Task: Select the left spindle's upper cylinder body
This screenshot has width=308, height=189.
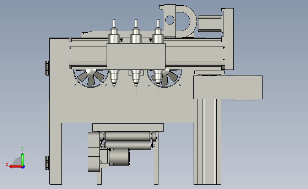Action: [114, 39]
